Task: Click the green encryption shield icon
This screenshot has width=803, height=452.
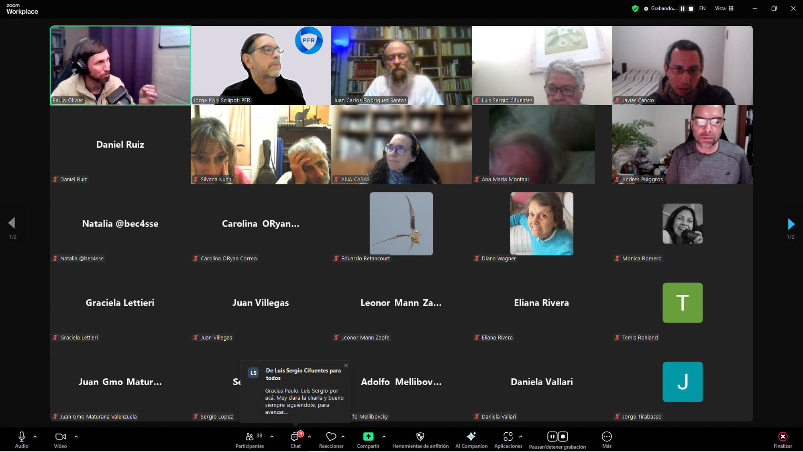Action: click(x=635, y=8)
